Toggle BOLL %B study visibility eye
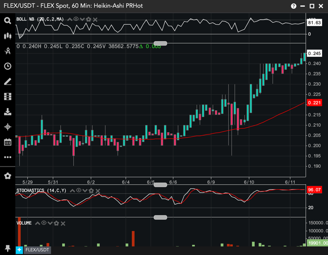 pyautogui.click(x=76, y=19)
